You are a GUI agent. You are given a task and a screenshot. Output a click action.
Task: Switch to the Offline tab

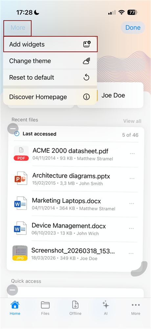pyautogui.click(x=75, y=308)
